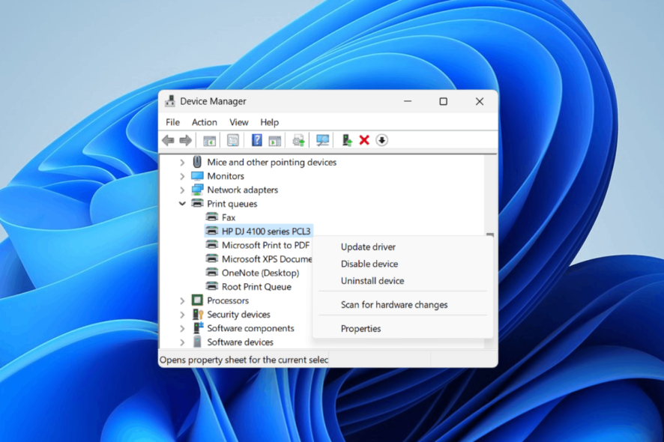Click the Software components icon
The image size is (664, 442).
coord(198,327)
